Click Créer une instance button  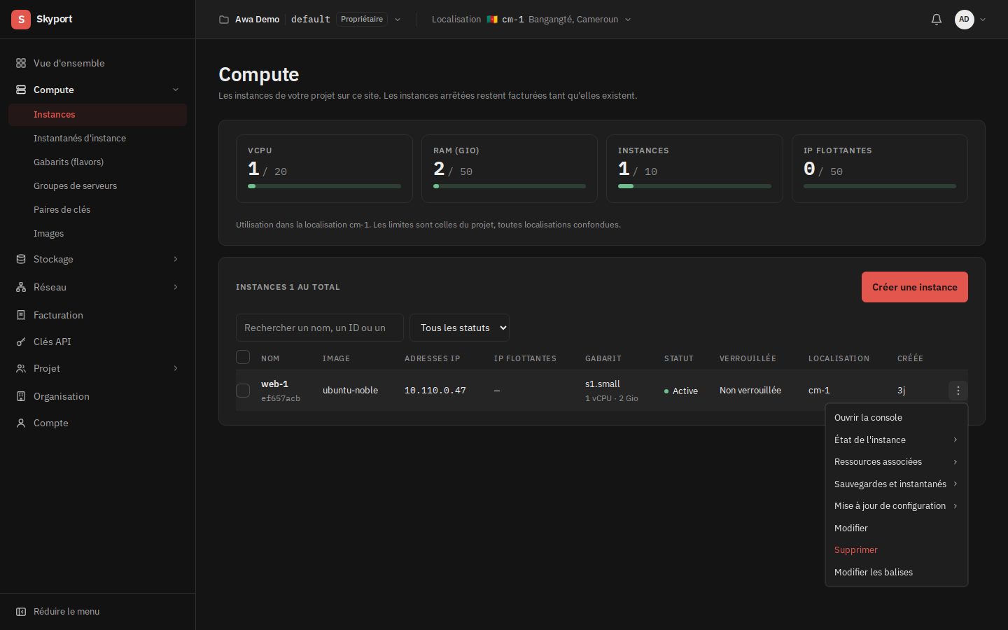tap(915, 287)
